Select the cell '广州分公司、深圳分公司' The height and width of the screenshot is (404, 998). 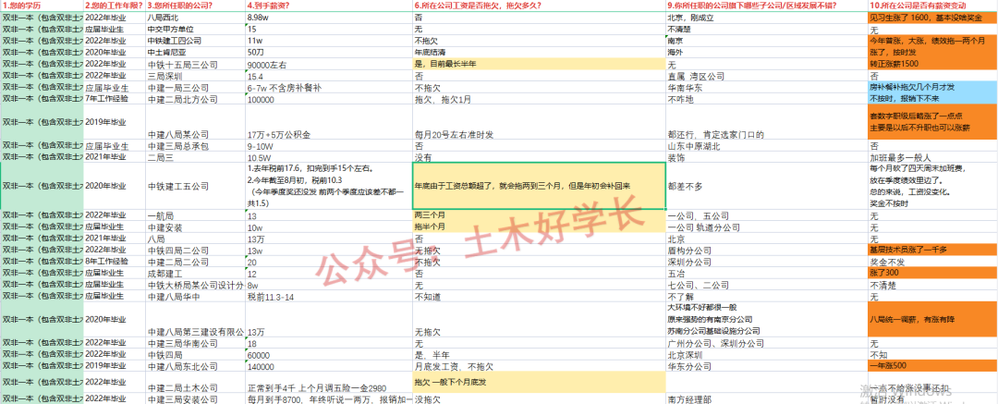point(766,344)
